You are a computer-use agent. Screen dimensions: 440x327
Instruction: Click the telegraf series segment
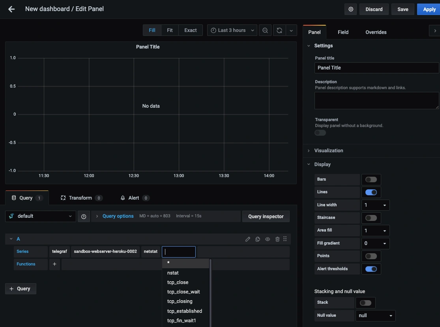pyautogui.click(x=60, y=252)
